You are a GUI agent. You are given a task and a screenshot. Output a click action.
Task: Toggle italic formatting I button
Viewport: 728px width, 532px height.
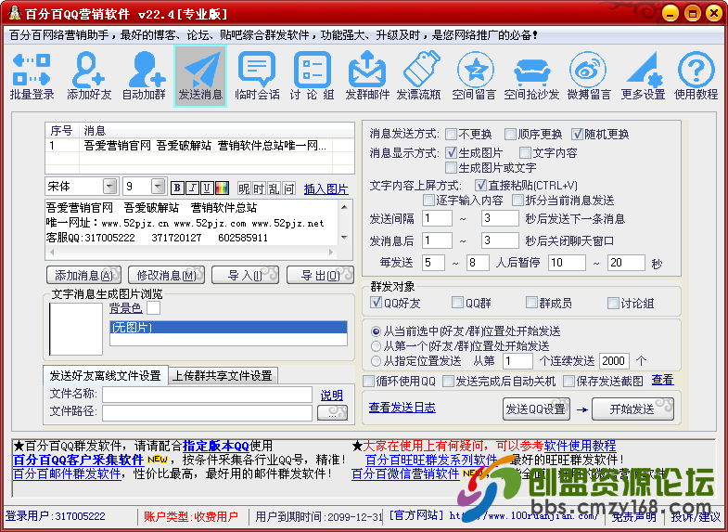[192, 188]
